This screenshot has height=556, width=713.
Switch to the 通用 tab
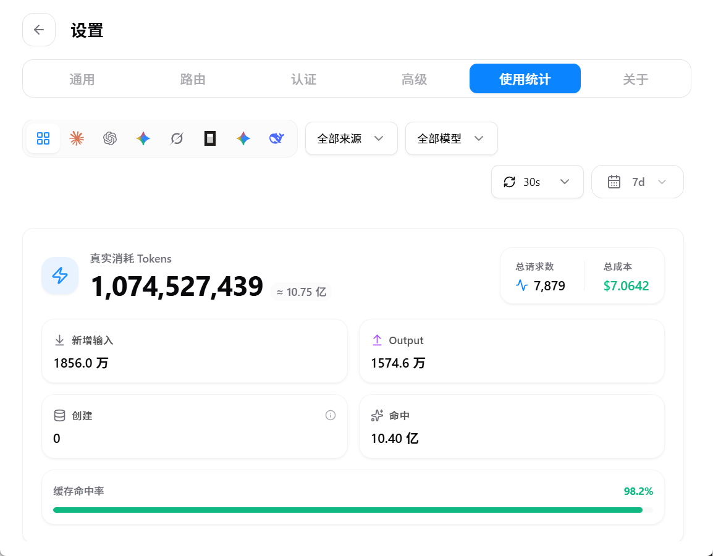click(x=82, y=79)
